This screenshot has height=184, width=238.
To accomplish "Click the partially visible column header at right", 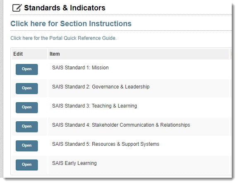I will point(231,54).
